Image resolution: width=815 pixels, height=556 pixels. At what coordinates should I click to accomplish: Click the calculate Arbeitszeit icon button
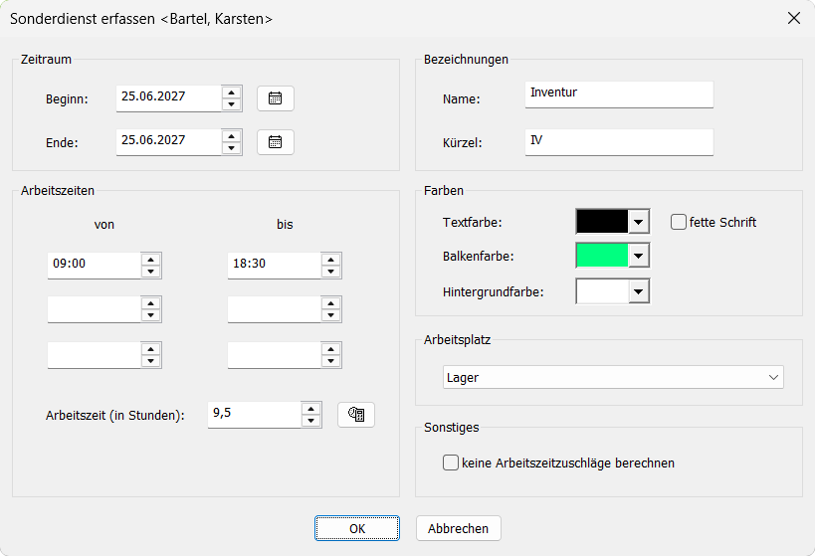356,415
